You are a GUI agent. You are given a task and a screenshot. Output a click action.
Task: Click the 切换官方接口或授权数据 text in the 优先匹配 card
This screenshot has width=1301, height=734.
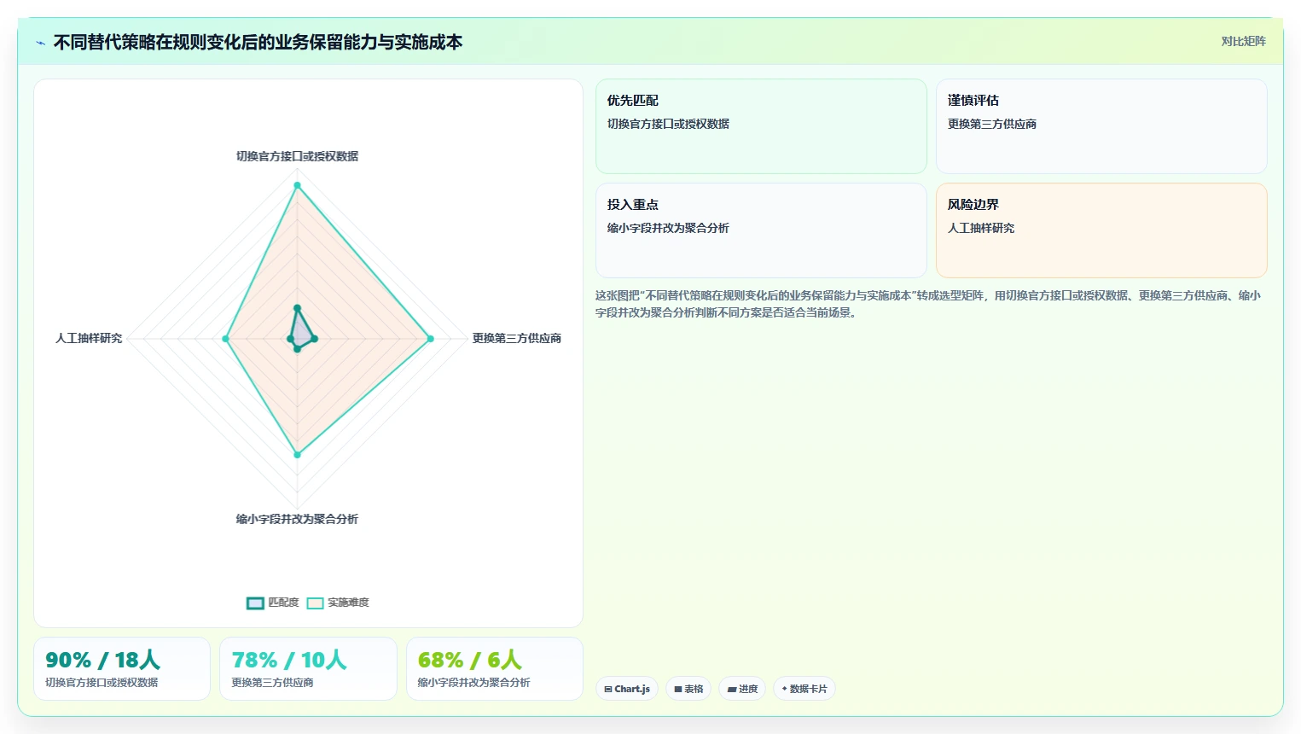(x=668, y=124)
